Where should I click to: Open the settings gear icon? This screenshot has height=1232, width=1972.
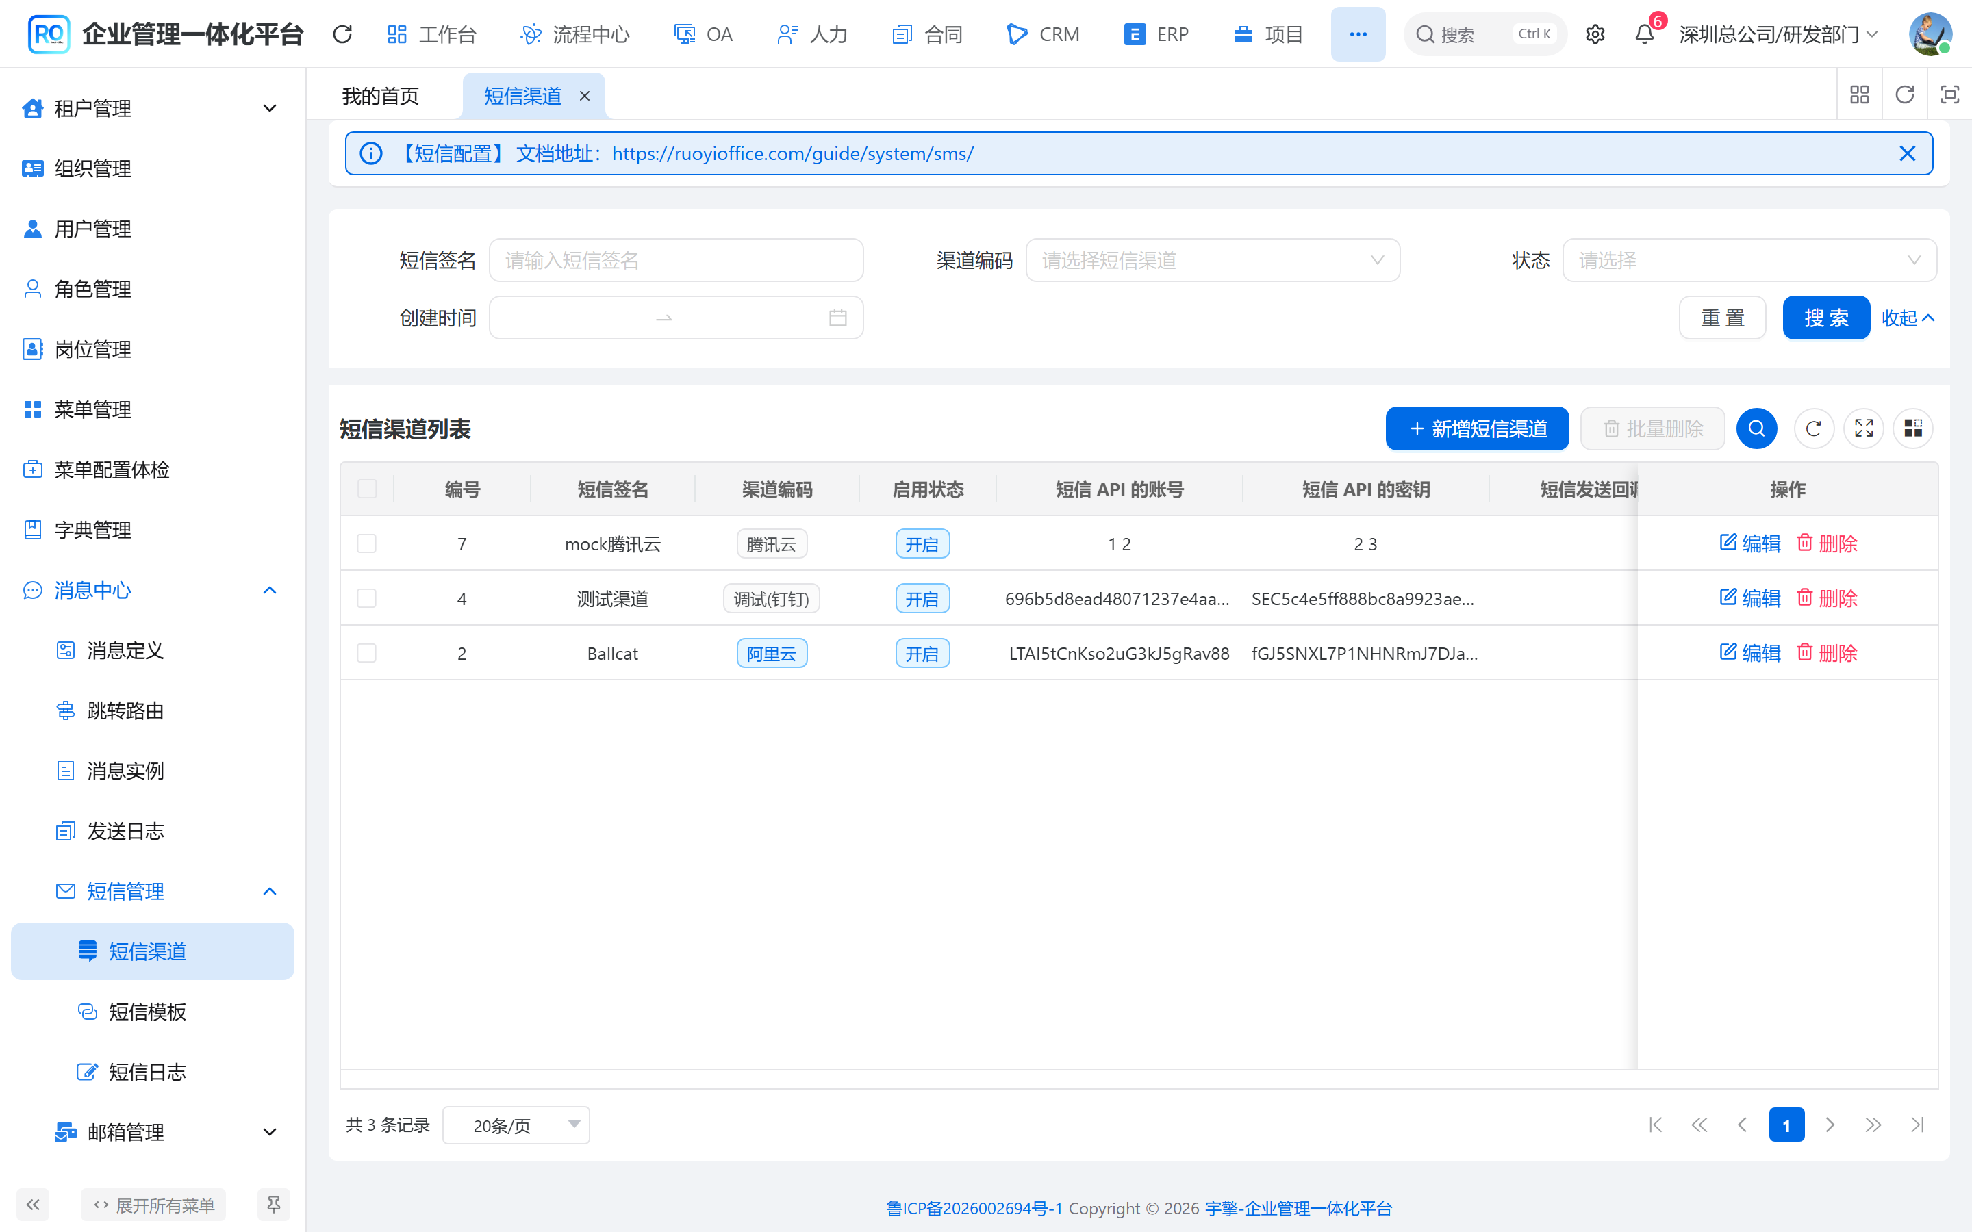tap(1595, 34)
